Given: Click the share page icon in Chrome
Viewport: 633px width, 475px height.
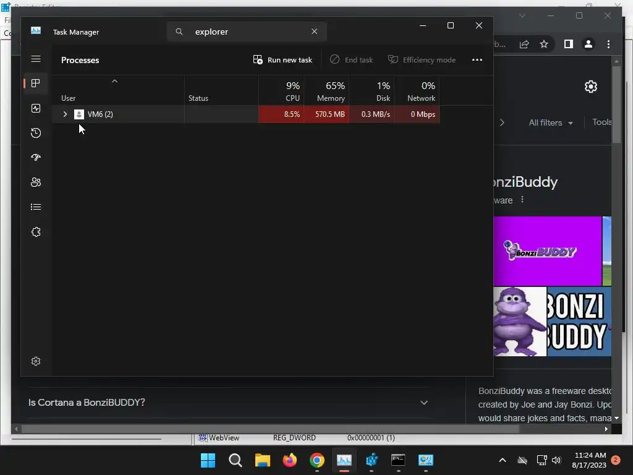Looking at the screenshot, I should (524, 44).
